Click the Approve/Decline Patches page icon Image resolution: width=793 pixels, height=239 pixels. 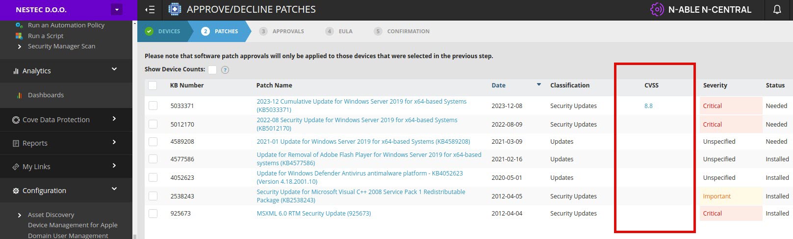click(x=174, y=9)
